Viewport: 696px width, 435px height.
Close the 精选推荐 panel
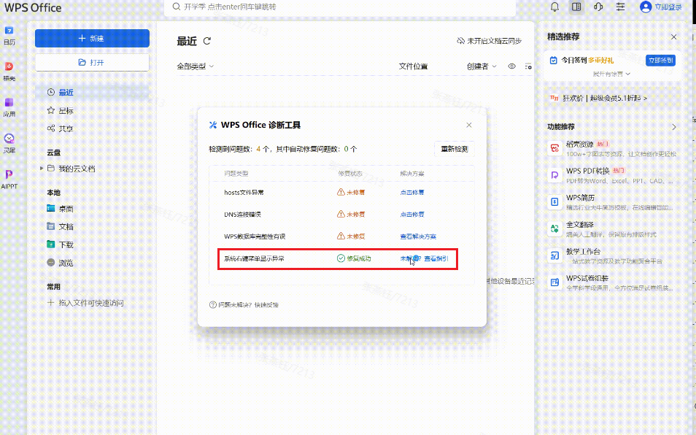[674, 36]
